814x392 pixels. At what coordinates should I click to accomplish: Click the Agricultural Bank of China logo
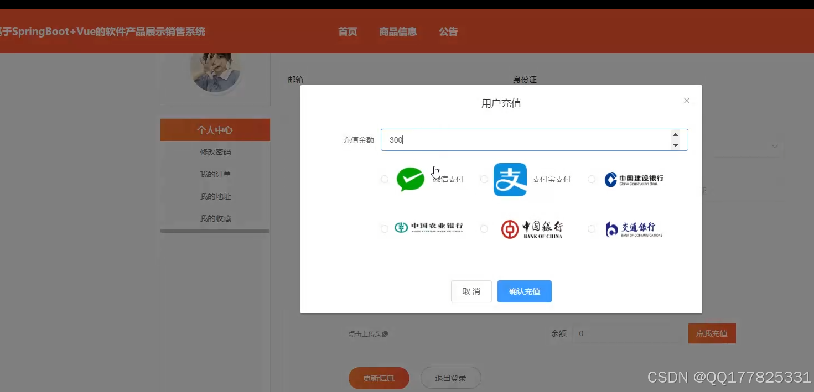429,228
